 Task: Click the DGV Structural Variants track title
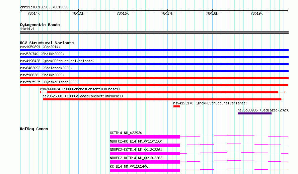pos(47,43)
